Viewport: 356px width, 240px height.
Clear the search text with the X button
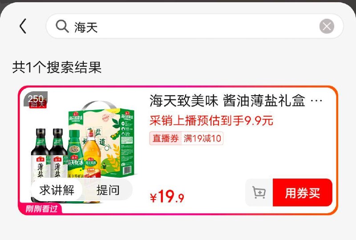tap(327, 26)
